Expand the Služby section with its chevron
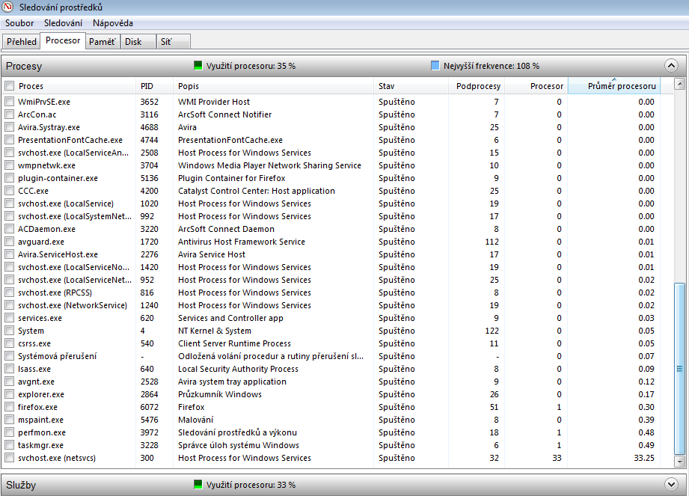The height and width of the screenshot is (496, 689). pyautogui.click(x=671, y=485)
